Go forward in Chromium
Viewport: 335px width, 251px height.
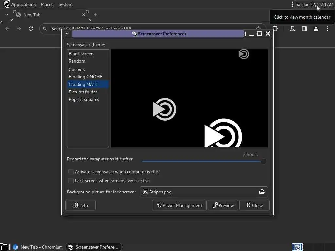tap(19, 29)
